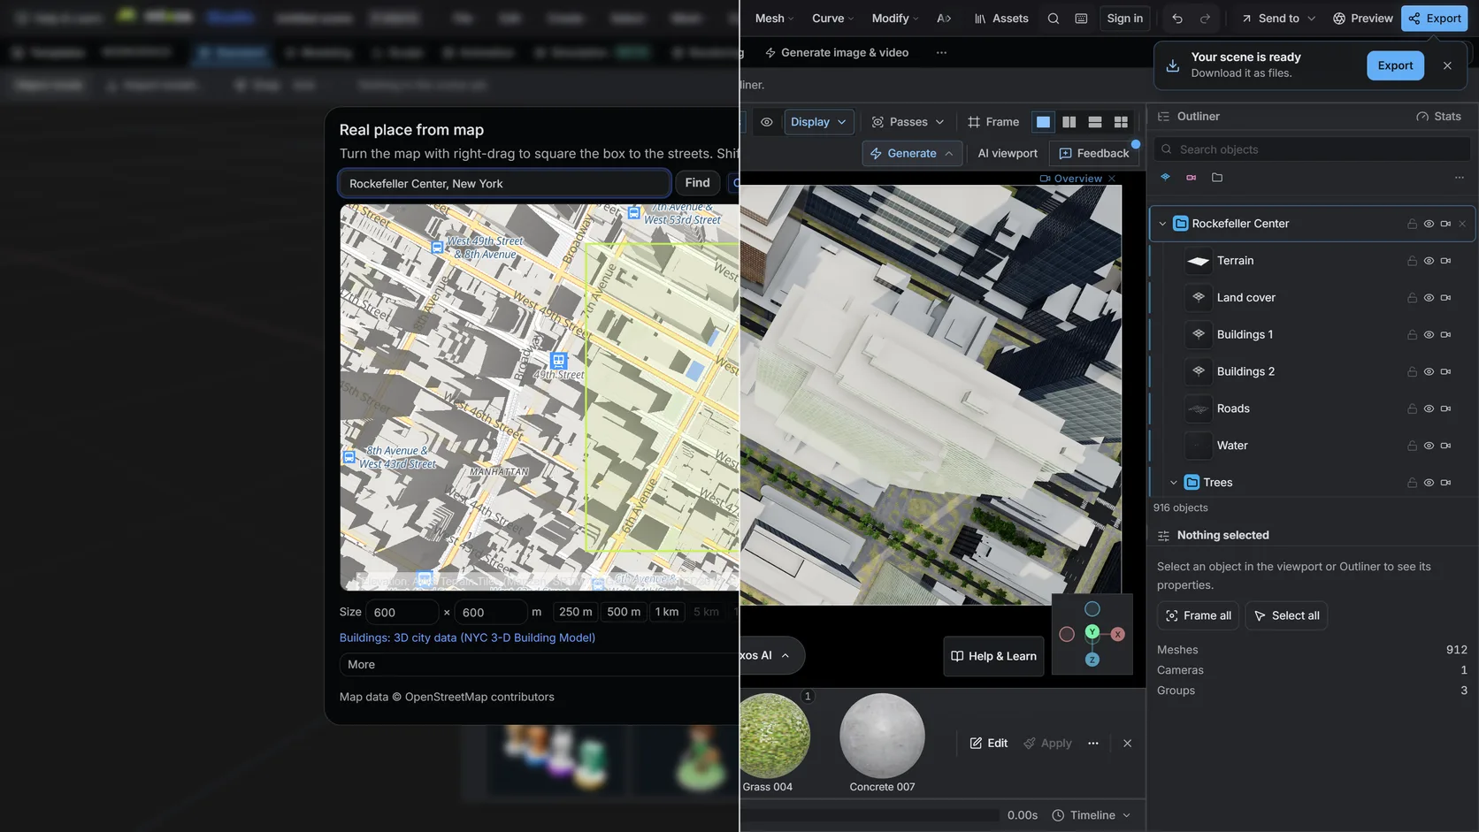
Task: Open the Curve menu
Action: click(832, 19)
